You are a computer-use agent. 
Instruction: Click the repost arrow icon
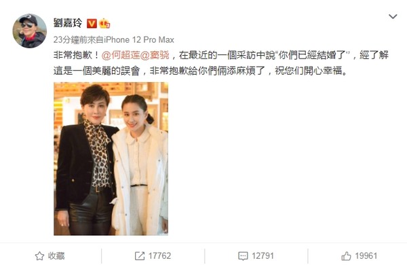point(140,256)
